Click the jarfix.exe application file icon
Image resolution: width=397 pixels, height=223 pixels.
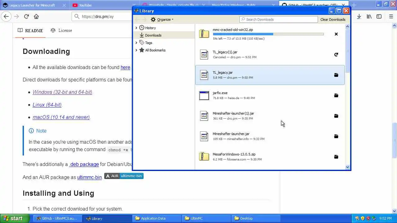(x=204, y=95)
